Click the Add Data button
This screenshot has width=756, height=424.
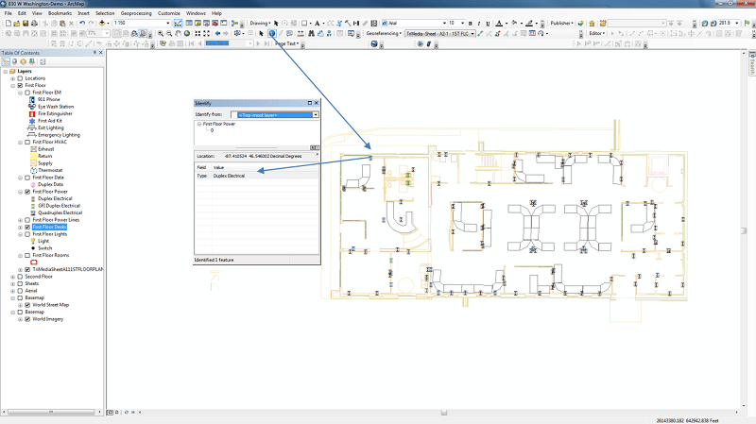click(x=102, y=23)
